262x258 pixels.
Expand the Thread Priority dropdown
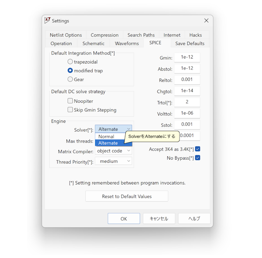[114, 161]
